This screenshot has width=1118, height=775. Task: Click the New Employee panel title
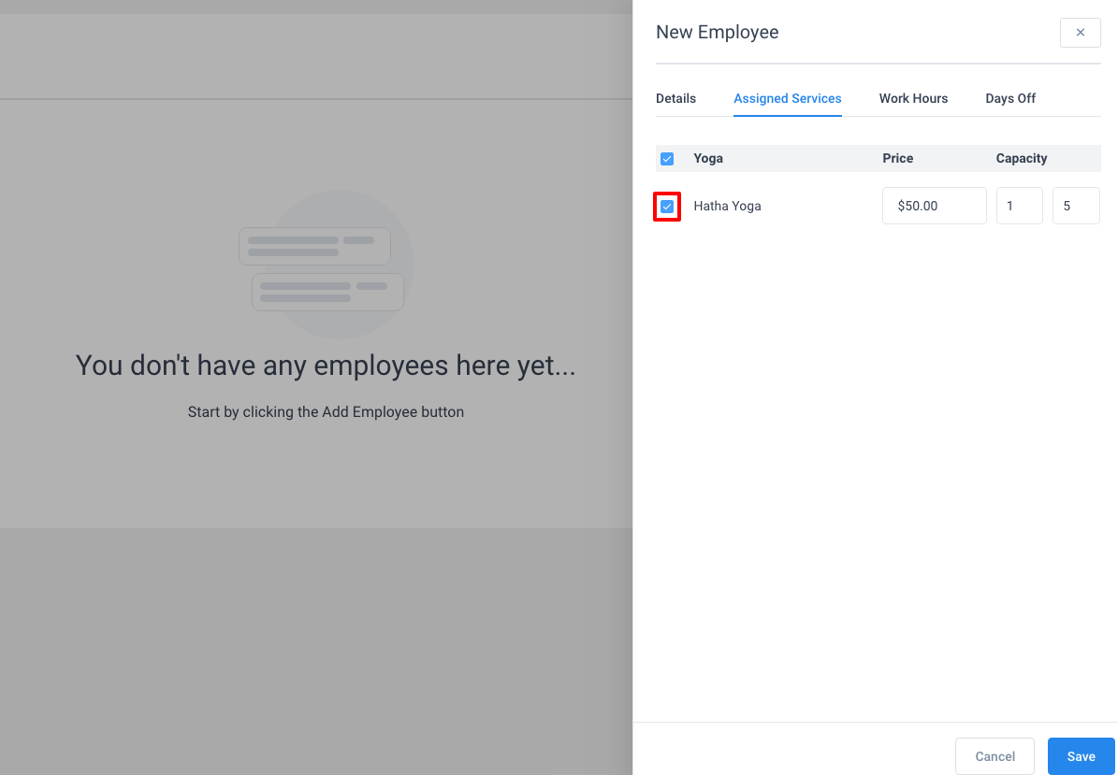718,32
